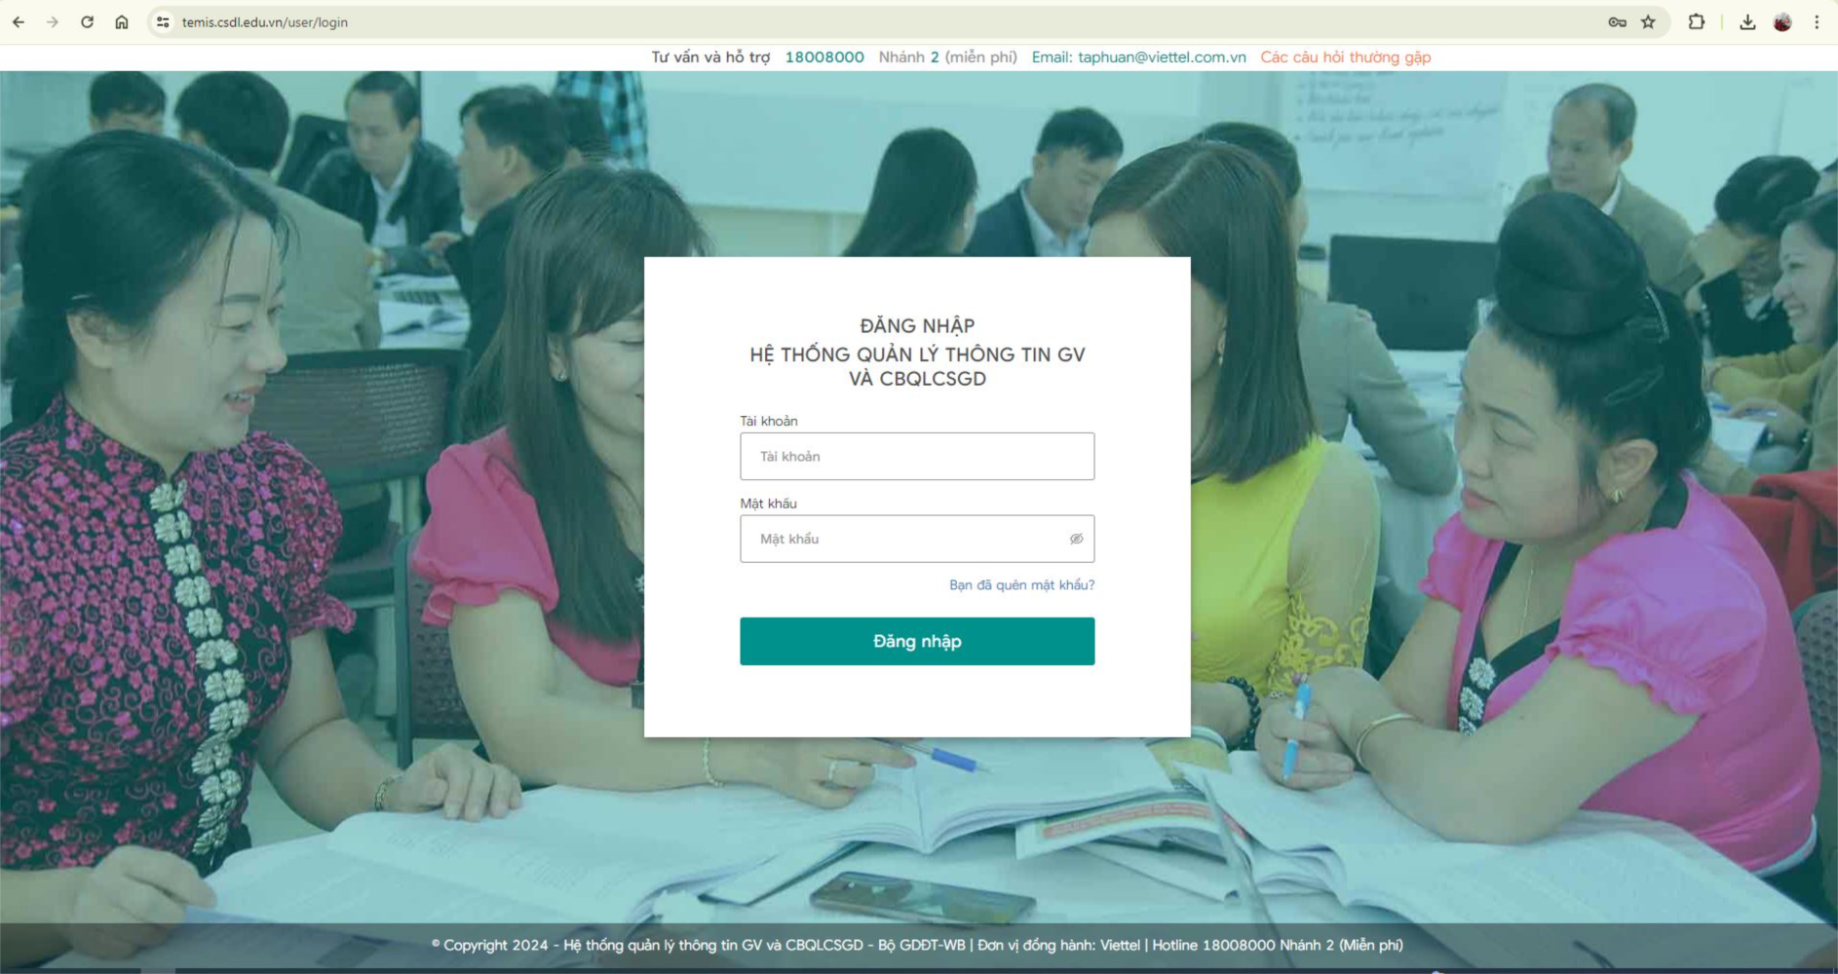
Task: Go to the browser home page
Action: click(122, 22)
